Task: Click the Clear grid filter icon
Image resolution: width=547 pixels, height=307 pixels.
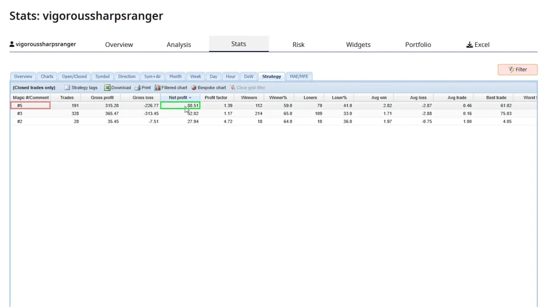Action: tap(233, 87)
